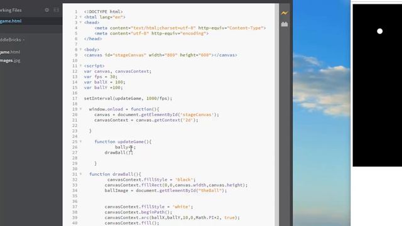Click the 'var fps = 30;' line
Image resolution: width=402 pixels, height=226 pixels.
[100, 77]
